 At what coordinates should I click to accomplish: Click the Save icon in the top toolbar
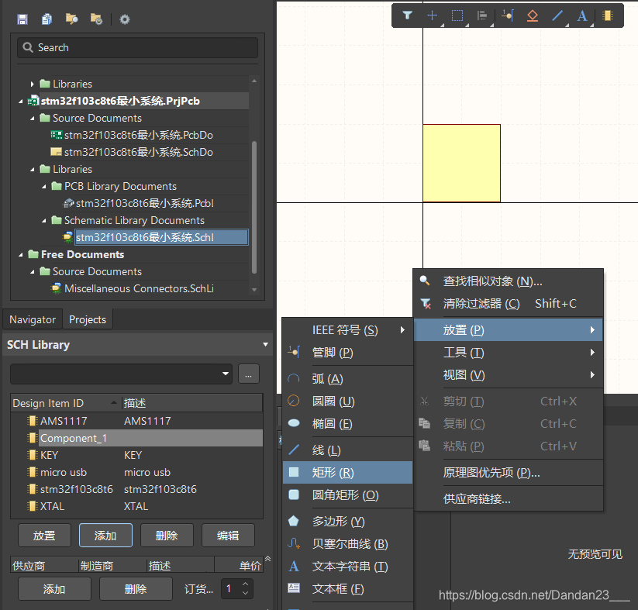coord(22,19)
